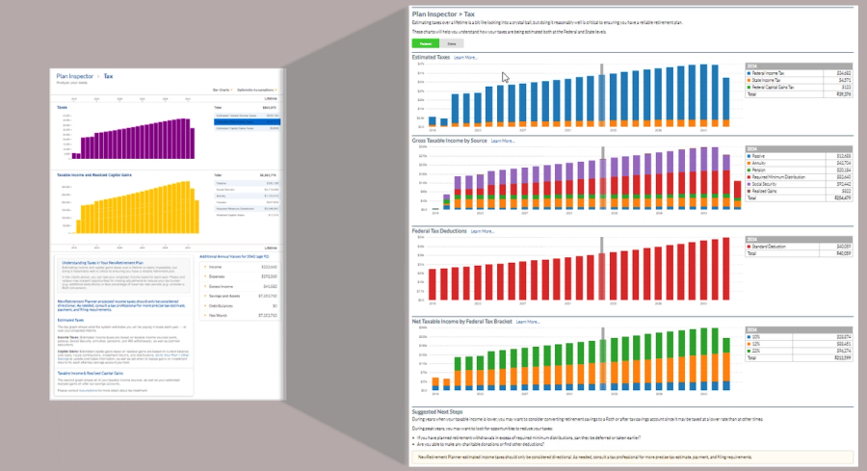Expand the Expenses row under Additional Annual Values
This screenshot has width=867, height=471.
pos(240,276)
